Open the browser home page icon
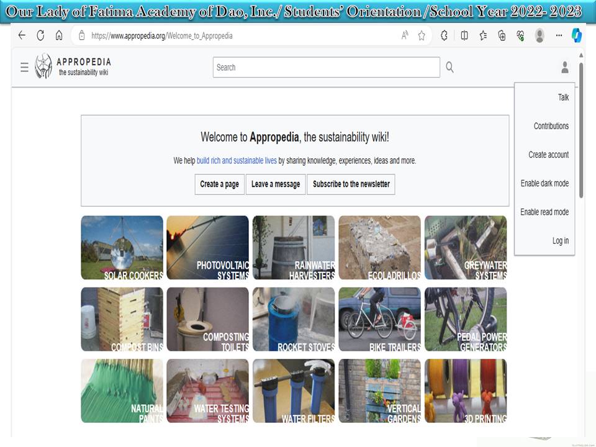 coord(59,35)
